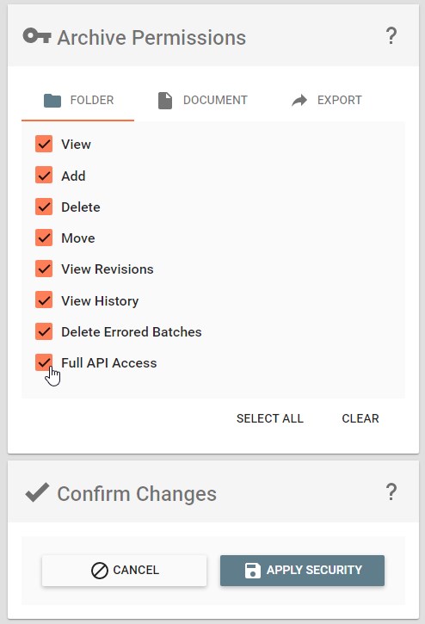Click the Clear button
Viewport: 425px width, 624px height.
tap(360, 418)
